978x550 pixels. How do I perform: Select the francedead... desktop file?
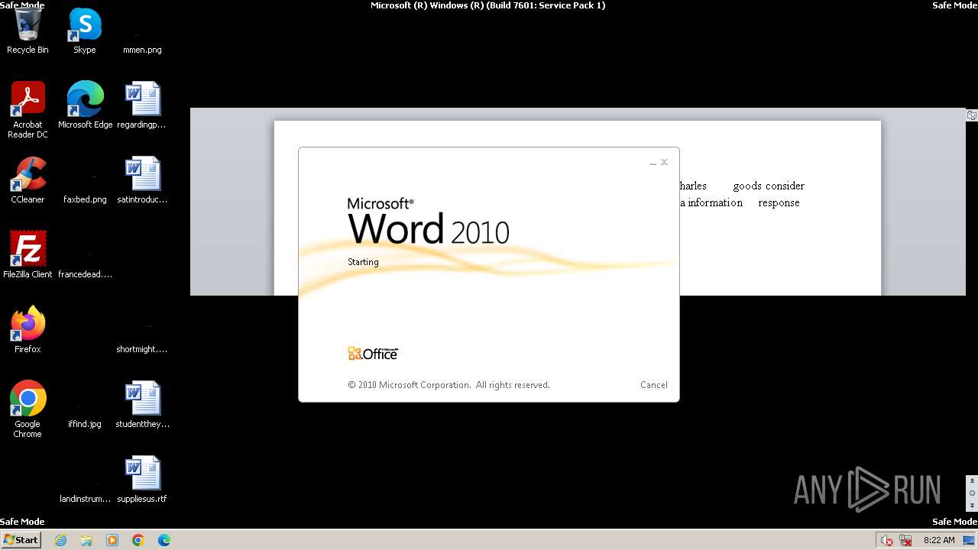pos(85,266)
